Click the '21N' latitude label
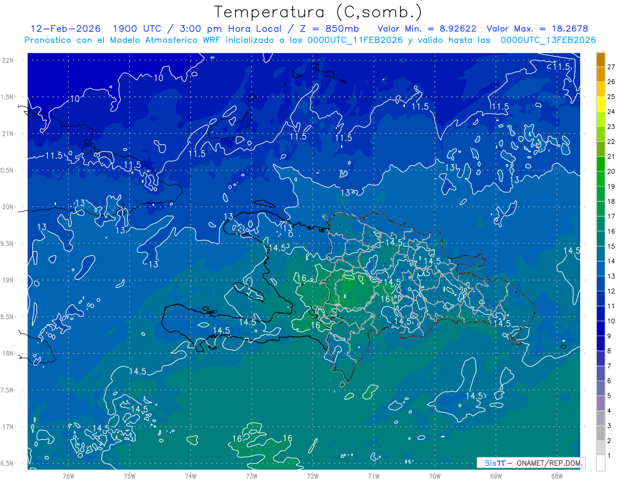Screen dimensions: 625x483 [9, 133]
